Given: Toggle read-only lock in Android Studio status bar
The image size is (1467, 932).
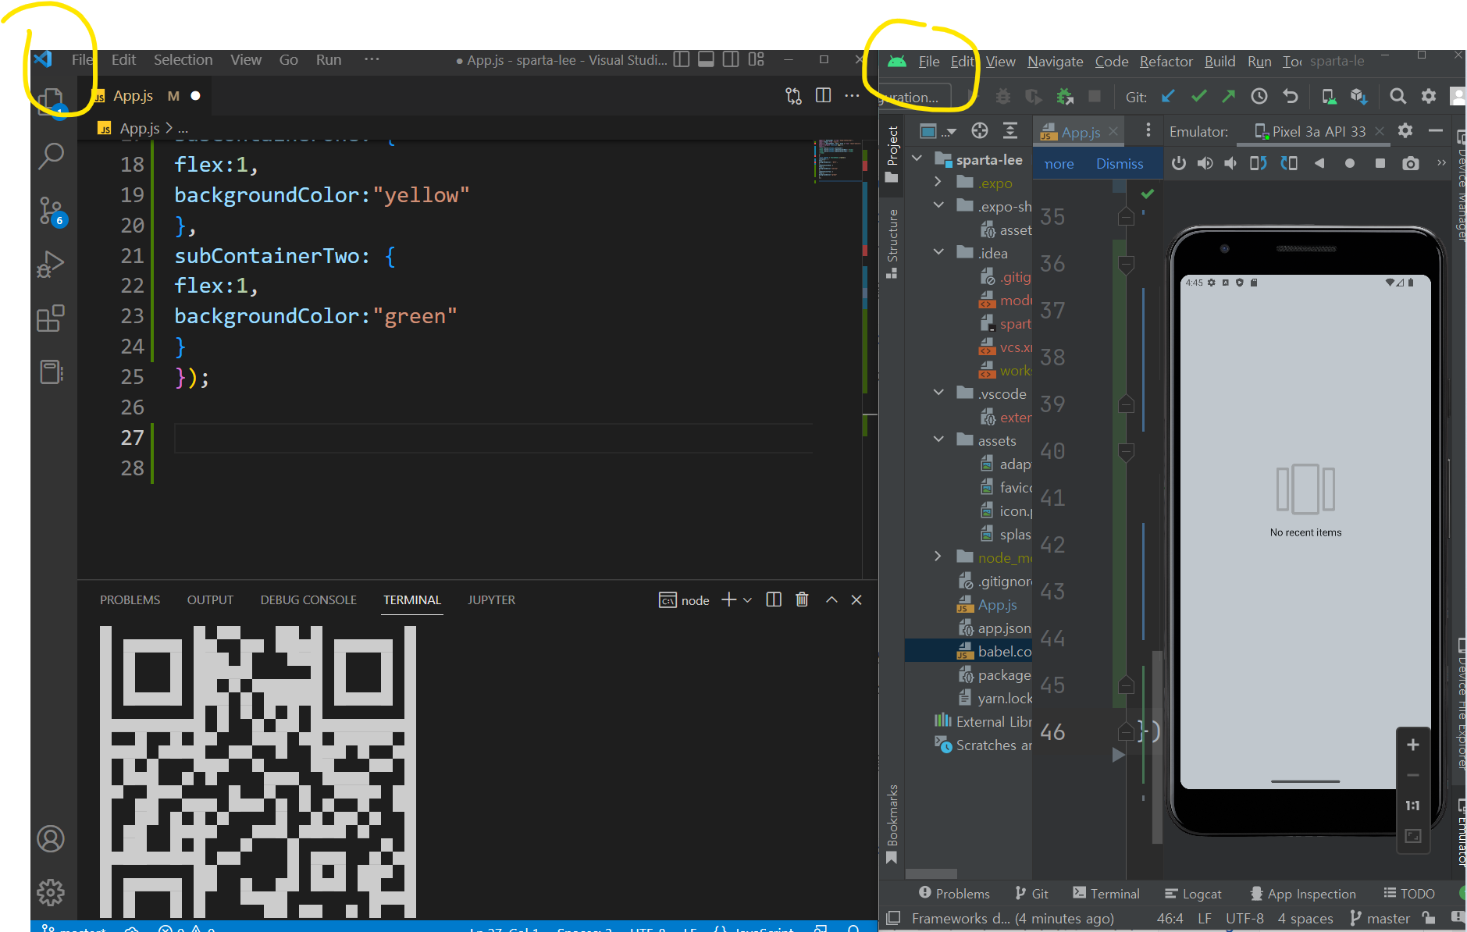Looking at the screenshot, I should [1428, 918].
